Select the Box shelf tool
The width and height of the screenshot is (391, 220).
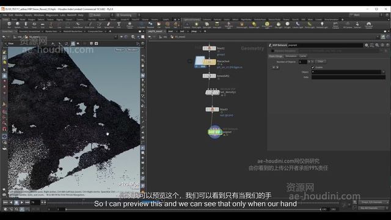coord(9,25)
